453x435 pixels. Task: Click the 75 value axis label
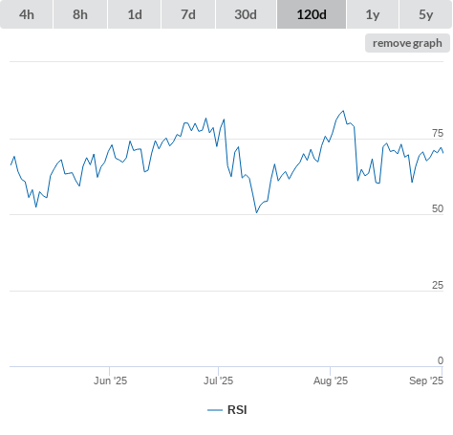(438, 133)
